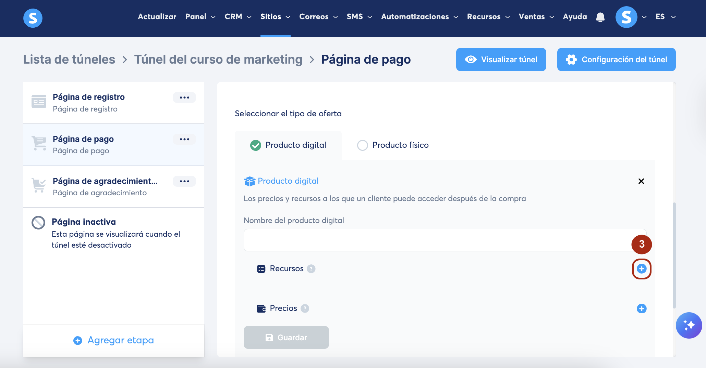706x368 pixels.
Task: Open the Página de pago step
Action: pos(114,145)
